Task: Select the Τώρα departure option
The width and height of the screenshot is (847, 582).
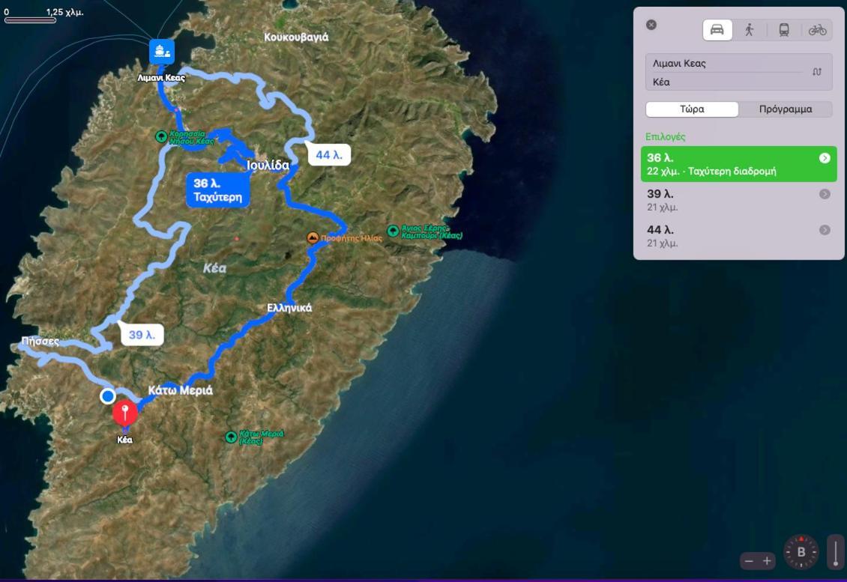Action: pos(692,109)
